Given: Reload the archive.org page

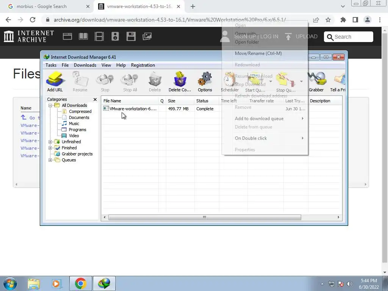Looking at the screenshot, I should [x=33, y=20].
